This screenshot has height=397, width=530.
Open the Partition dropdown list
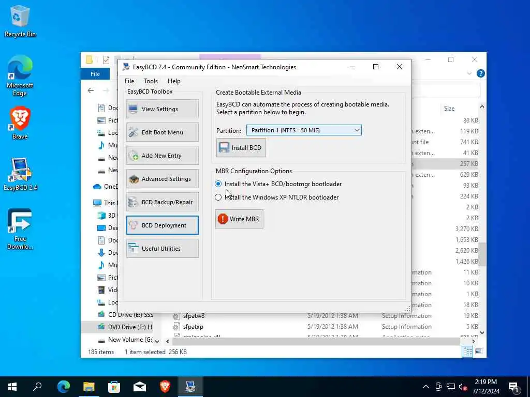304,130
